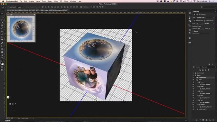The width and height of the screenshot is (217, 122).
Task: Click the 3D slide camera icon in options bar
Action: click(100, 7)
